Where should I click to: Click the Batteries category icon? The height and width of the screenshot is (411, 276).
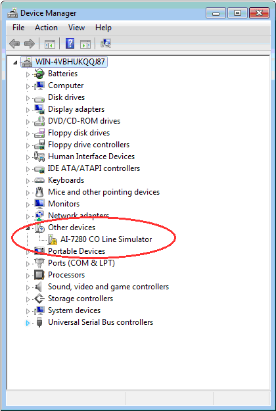click(39, 74)
